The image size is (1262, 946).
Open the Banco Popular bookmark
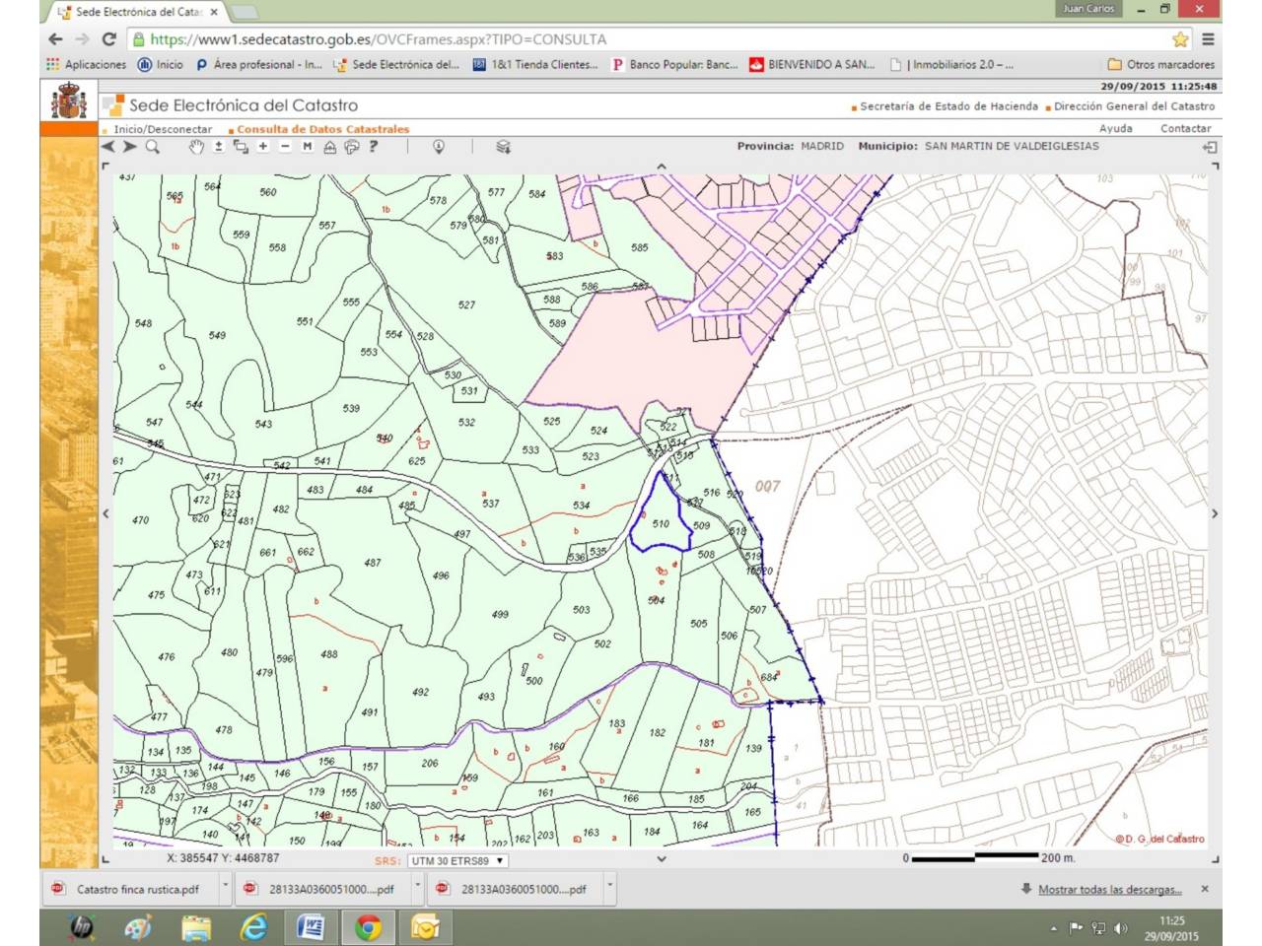point(673,64)
